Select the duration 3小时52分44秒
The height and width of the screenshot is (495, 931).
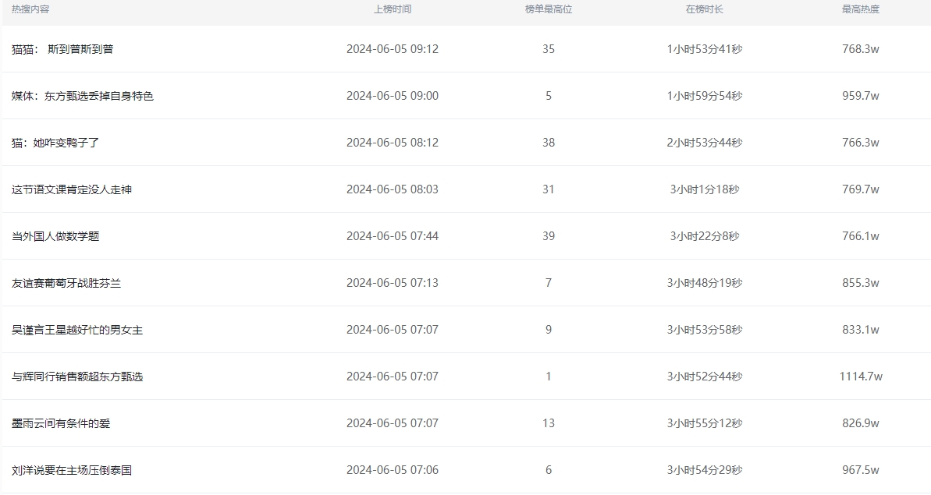705,377
